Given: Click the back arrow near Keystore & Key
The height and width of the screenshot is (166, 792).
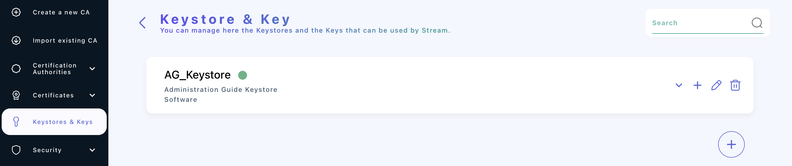Looking at the screenshot, I should click(142, 23).
